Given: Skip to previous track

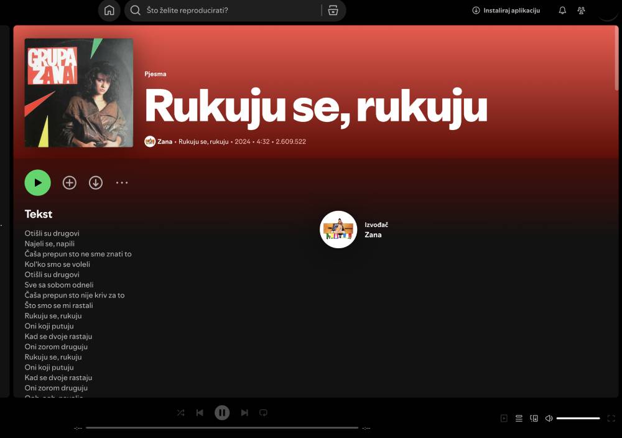Looking at the screenshot, I should coord(200,412).
